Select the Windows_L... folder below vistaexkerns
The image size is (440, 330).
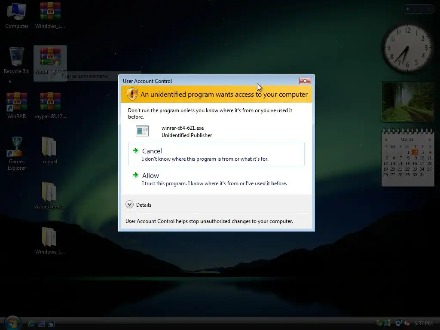(50, 241)
